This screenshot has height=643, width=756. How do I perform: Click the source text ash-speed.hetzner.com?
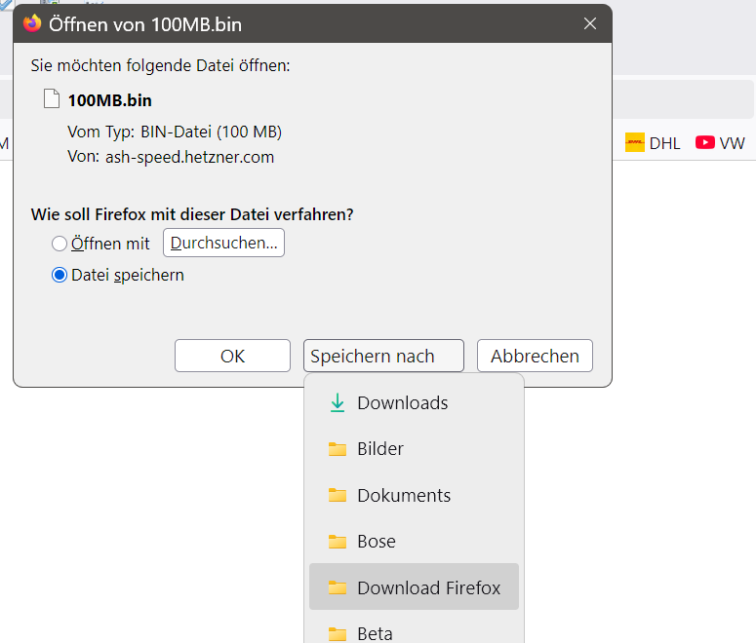[189, 157]
